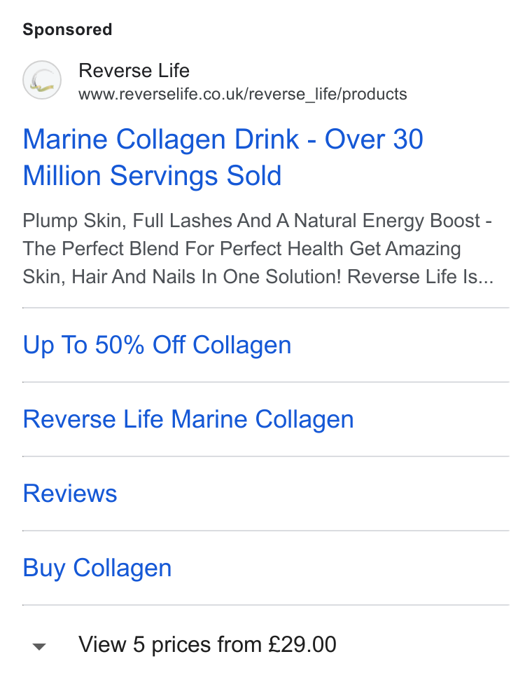The width and height of the screenshot is (532, 687).
Task: Follow the Buy Collagen sitelink
Action: click(97, 568)
